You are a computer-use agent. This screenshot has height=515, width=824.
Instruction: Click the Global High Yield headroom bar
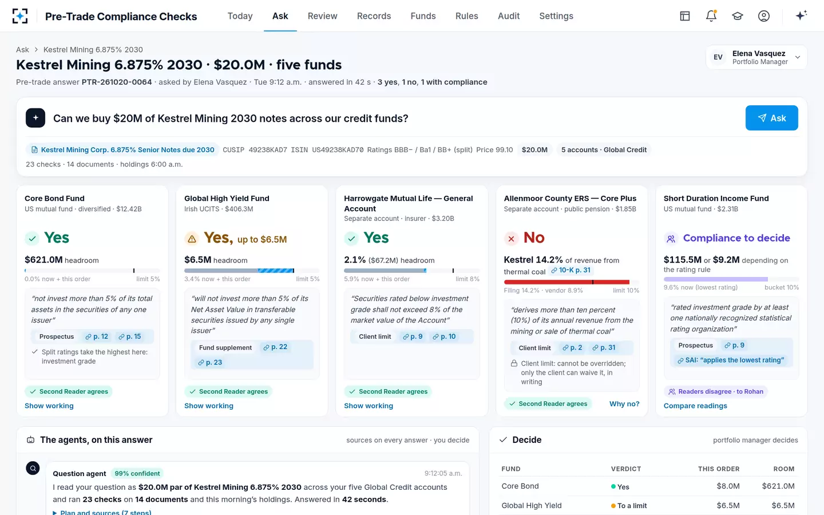click(x=252, y=271)
